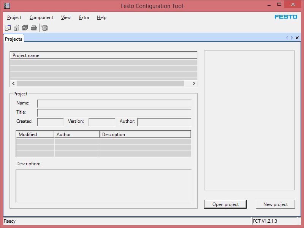
Task: Click the Modified column header
Action: pyautogui.click(x=35, y=135)
